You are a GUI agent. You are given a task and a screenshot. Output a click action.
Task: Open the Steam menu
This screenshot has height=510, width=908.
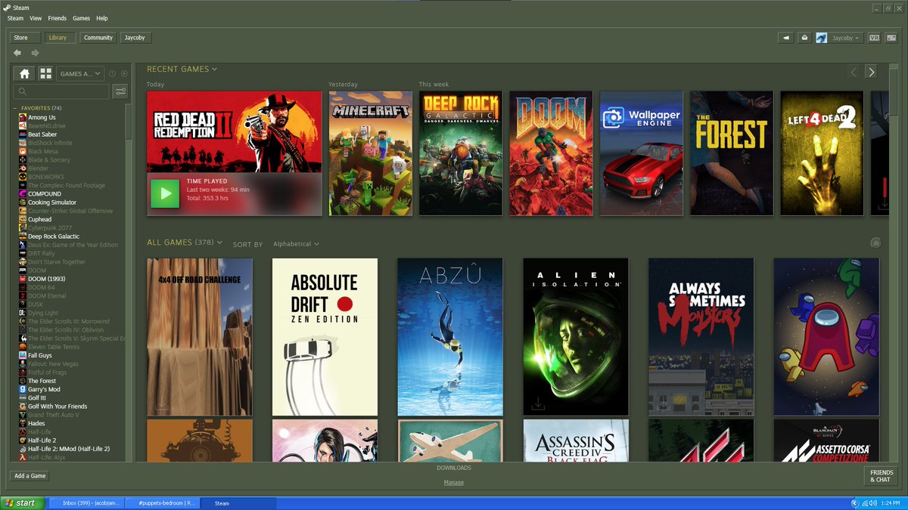coord(15,18)
